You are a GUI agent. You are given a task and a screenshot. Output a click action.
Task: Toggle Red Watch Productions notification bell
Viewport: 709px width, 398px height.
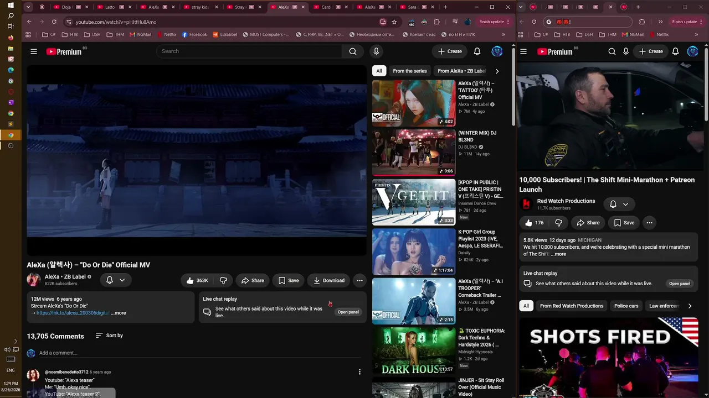click(613, 204)
